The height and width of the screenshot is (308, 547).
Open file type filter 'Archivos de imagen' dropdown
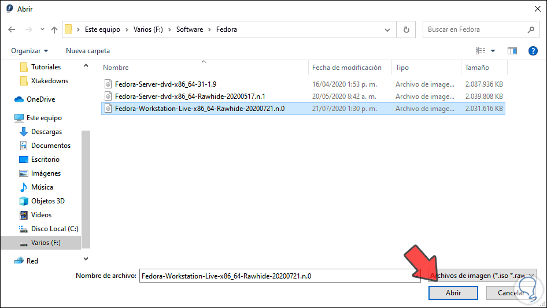pyautogui.click(x=482, y=276)
